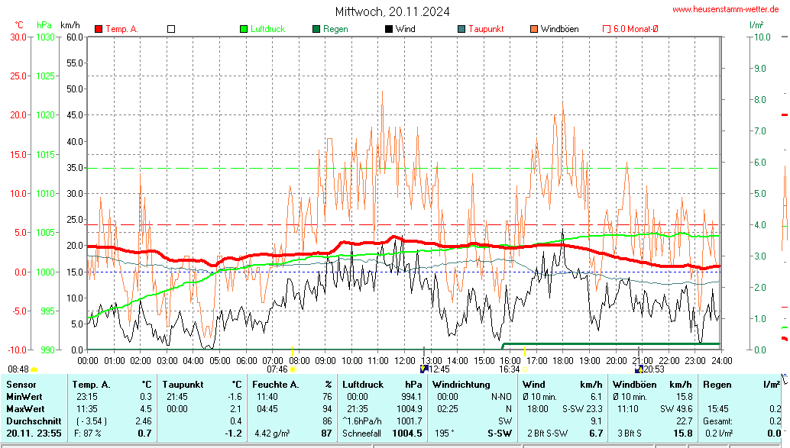
Task: Click the black Wind legend marker
Action: click(389, 29)
